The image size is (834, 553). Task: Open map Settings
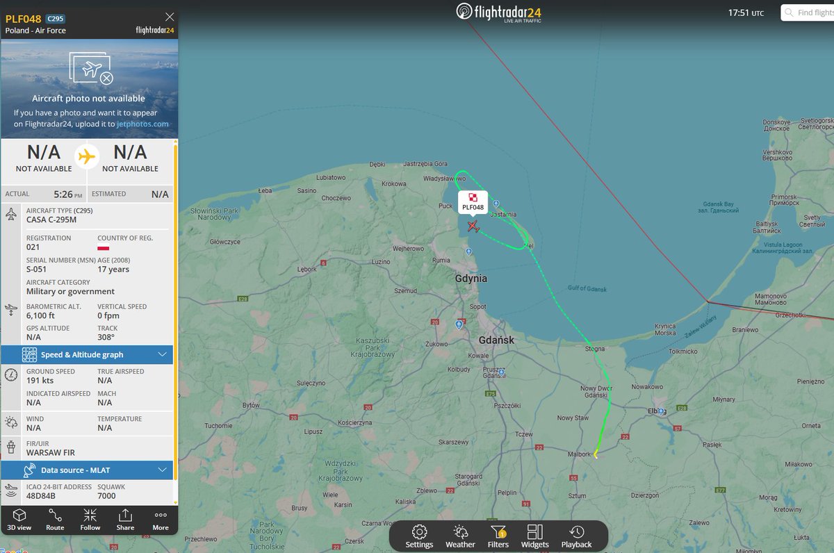[x=419, y=536]
